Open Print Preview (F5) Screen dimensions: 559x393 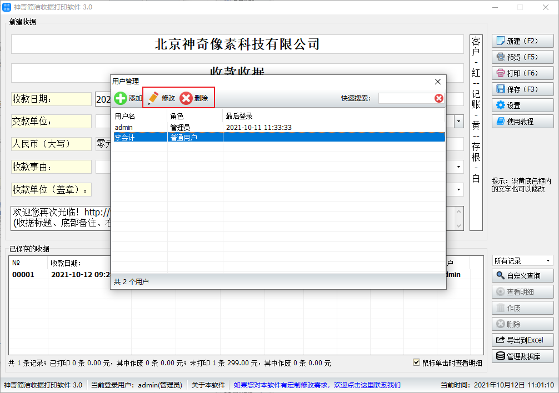coord(522,57)
